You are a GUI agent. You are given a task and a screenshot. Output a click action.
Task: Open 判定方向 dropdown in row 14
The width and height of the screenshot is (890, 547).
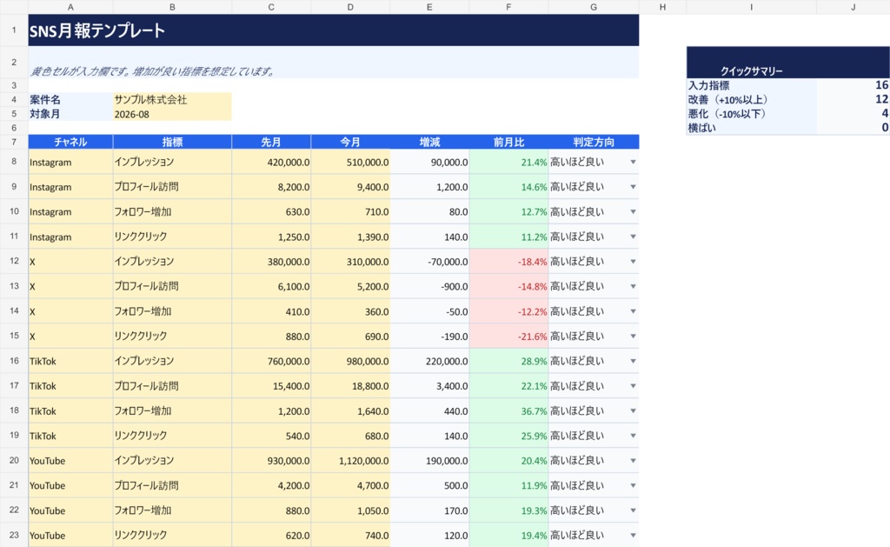(x=633, y=311)
